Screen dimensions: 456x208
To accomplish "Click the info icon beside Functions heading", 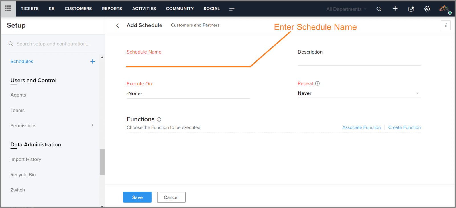I will (159, 119).
